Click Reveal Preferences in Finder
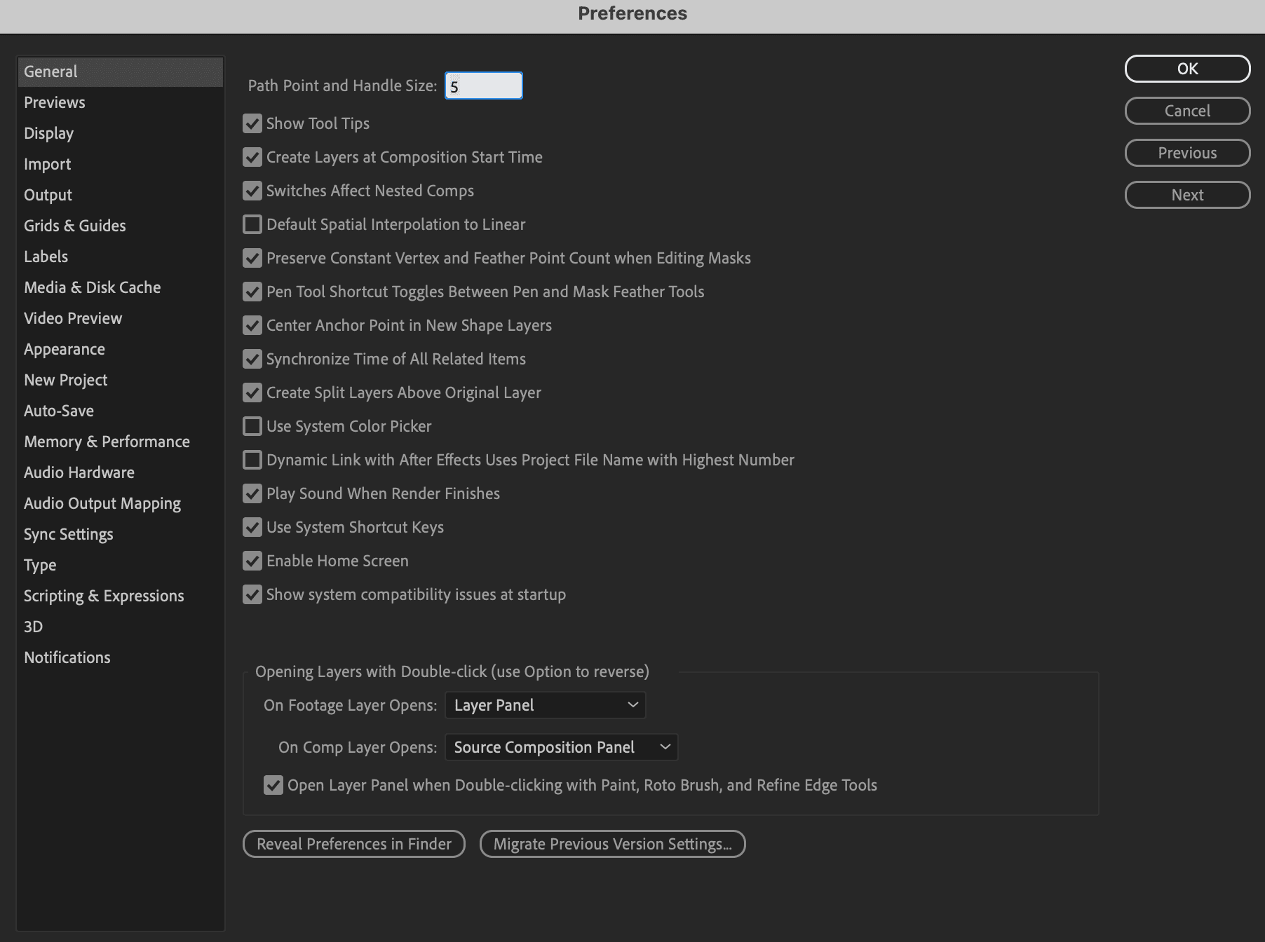Viewport: 1265px width, 942px height. [x=354, y=844]
